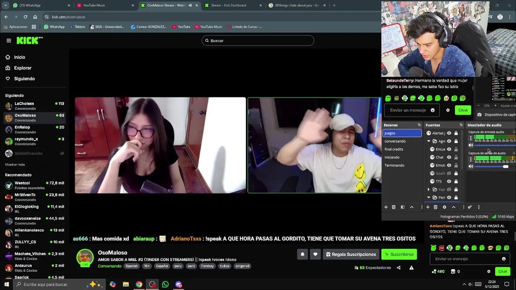Unlock the TTS source lock

tap(456, 181)
